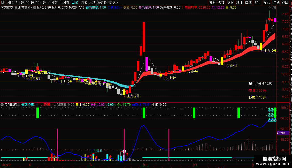Image resolution: width=292 pixels, height=168 pixels.
Task: Switch to the 分时 intraday view
Action: (x=10, y=2)
